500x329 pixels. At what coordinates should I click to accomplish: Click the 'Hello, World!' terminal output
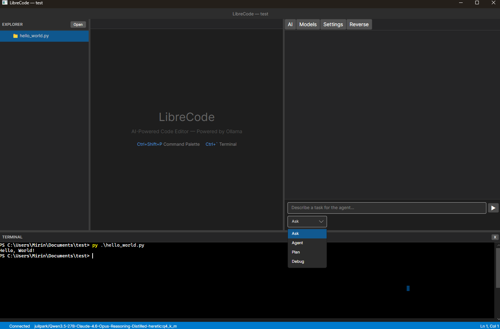click(17, 251)
